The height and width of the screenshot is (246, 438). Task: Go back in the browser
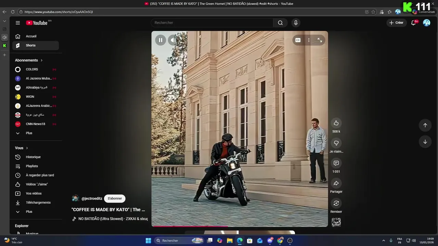[x=4, y=12]
